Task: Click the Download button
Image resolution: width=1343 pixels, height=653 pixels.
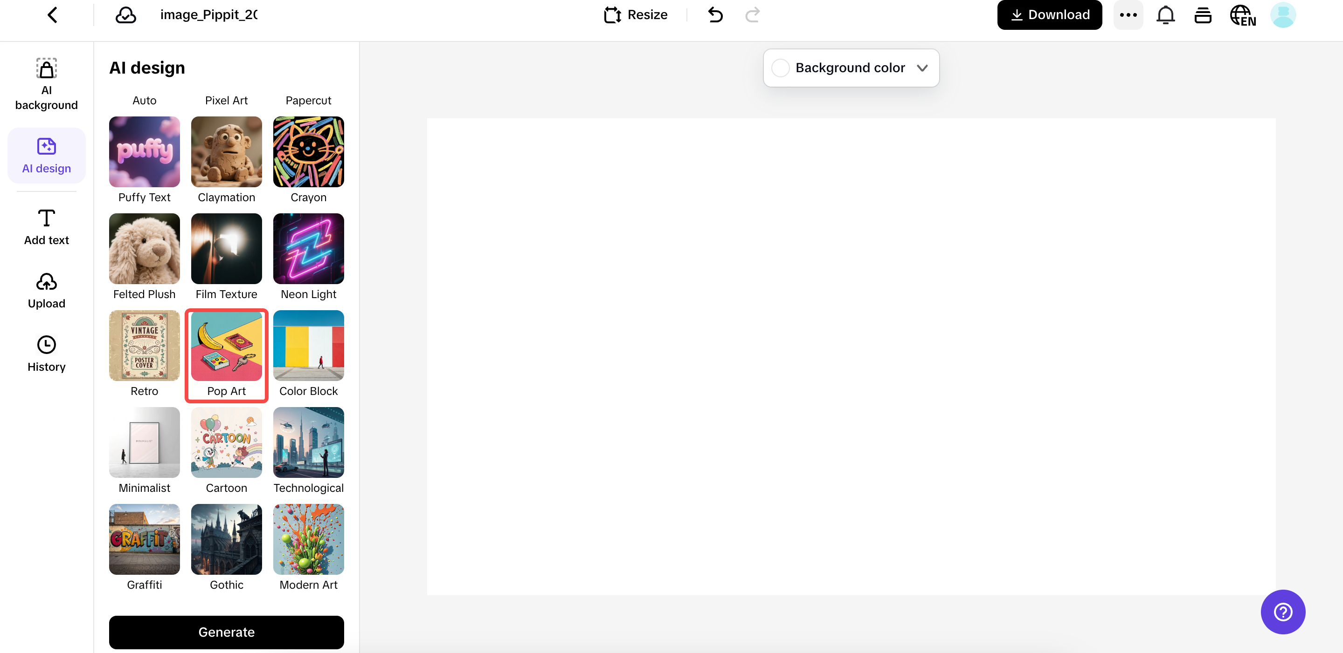Action: (1049, 14)
